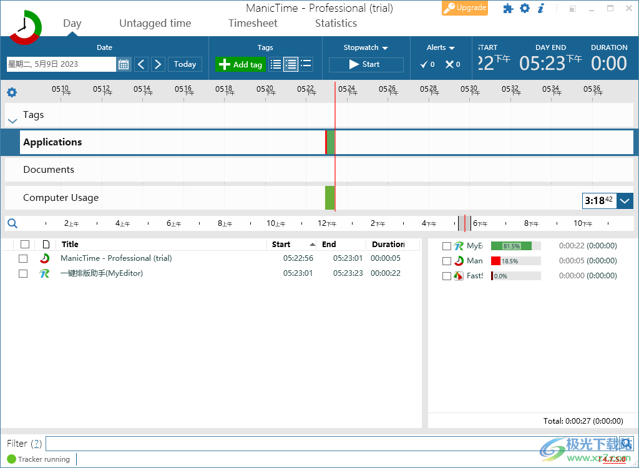Click the date input field

click(61, 64)
